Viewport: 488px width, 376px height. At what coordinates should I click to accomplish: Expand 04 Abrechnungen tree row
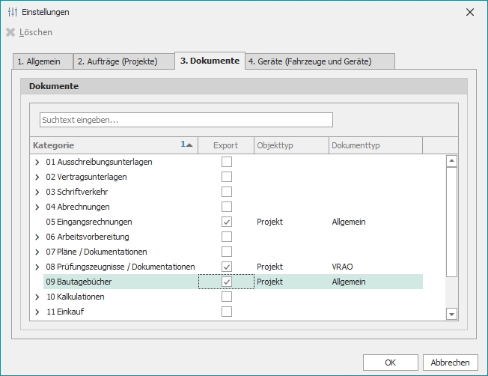click(x=37, y=207)
